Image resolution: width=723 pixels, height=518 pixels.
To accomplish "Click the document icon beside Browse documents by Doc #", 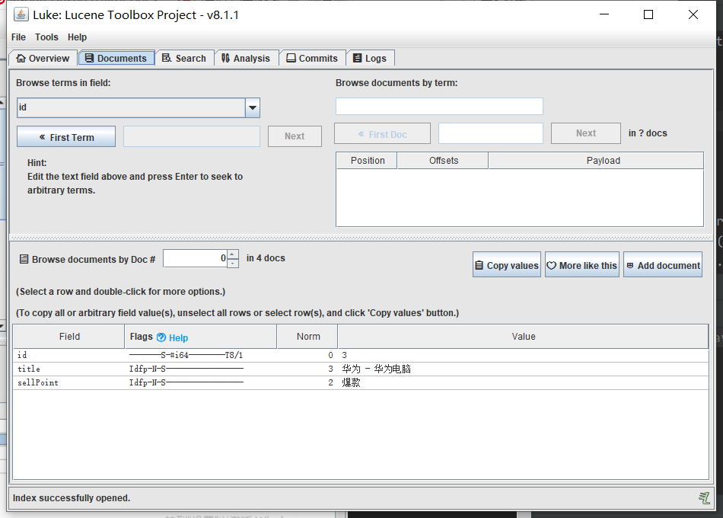I will [x=24, y=259].
